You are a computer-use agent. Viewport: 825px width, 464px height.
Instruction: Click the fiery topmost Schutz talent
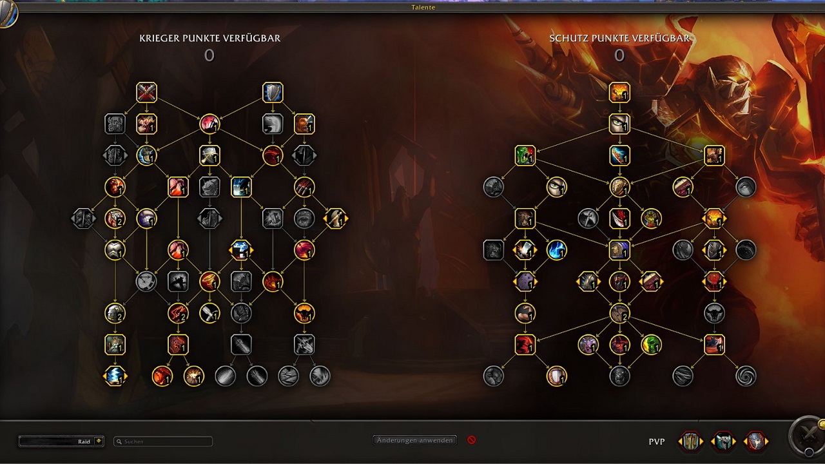619,93
